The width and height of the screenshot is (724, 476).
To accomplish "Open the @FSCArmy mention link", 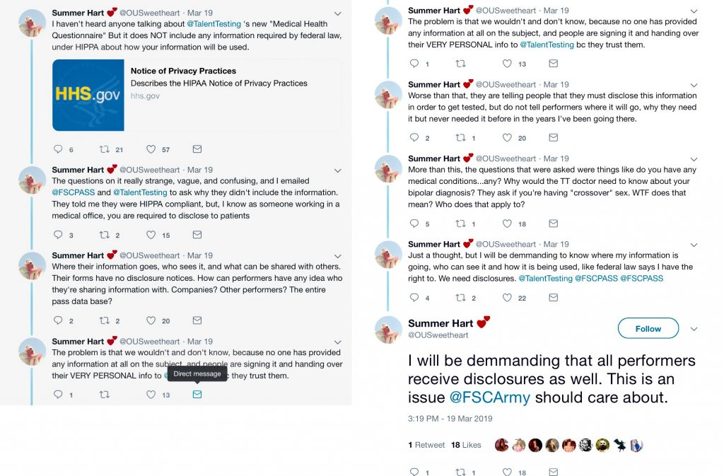I will coord(489,397).
